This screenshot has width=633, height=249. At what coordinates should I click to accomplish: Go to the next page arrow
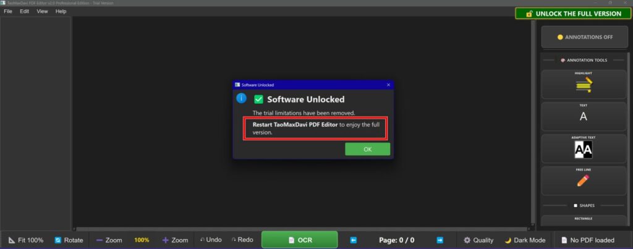(x=440, y=240)
